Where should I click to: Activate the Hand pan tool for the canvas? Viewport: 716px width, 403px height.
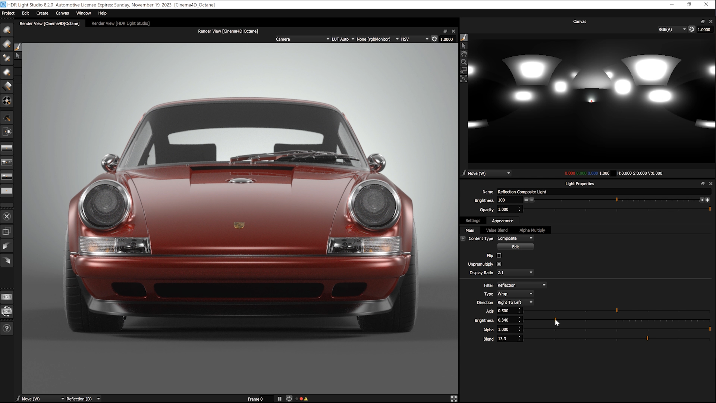pos(464,54)
